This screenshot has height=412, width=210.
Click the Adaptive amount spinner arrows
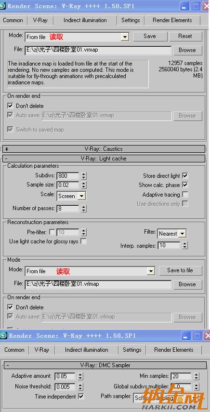[x=80, y=376]
